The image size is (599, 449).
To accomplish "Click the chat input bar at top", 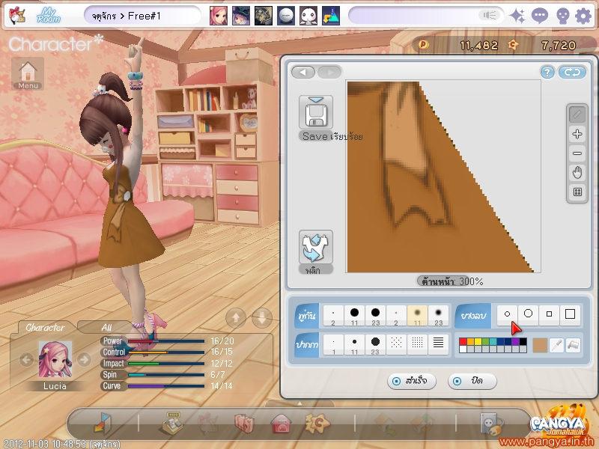I will [x=425, y=16].
